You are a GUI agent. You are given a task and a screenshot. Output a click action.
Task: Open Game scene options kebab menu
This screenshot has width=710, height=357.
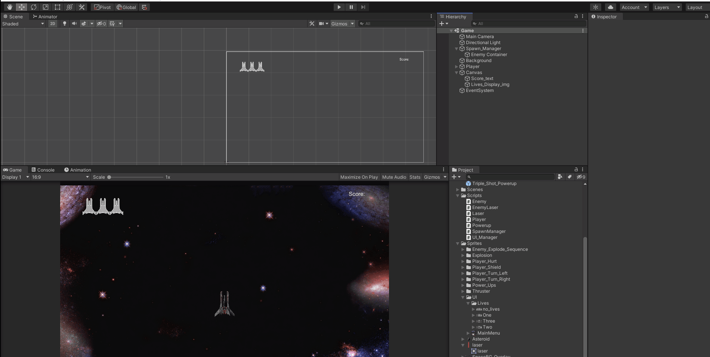(583, 31)
